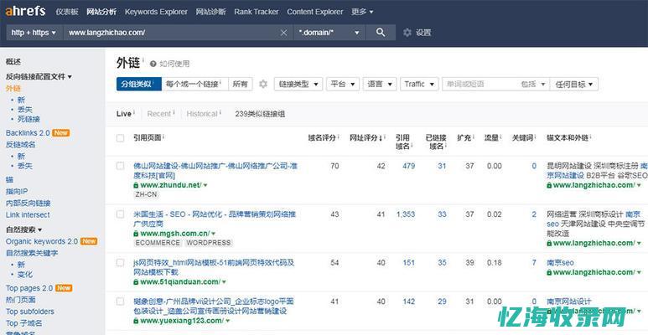Select the 每个域一个链接 tab
Image resolution: width=648 pixels, height=335 pixels.
[194, 84]
